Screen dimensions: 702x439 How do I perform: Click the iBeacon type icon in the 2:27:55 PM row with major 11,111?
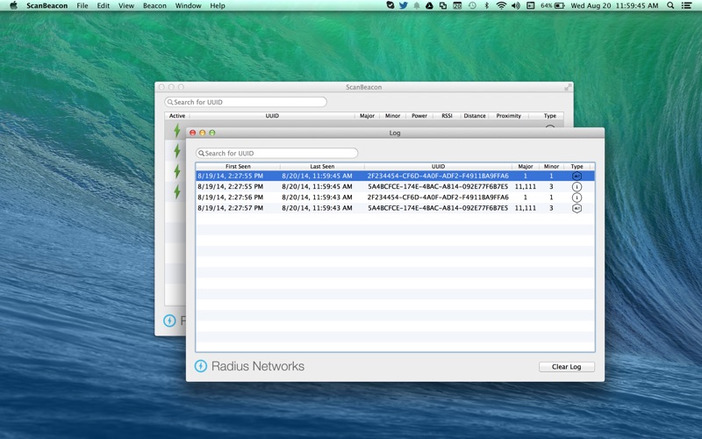point(577,187)
